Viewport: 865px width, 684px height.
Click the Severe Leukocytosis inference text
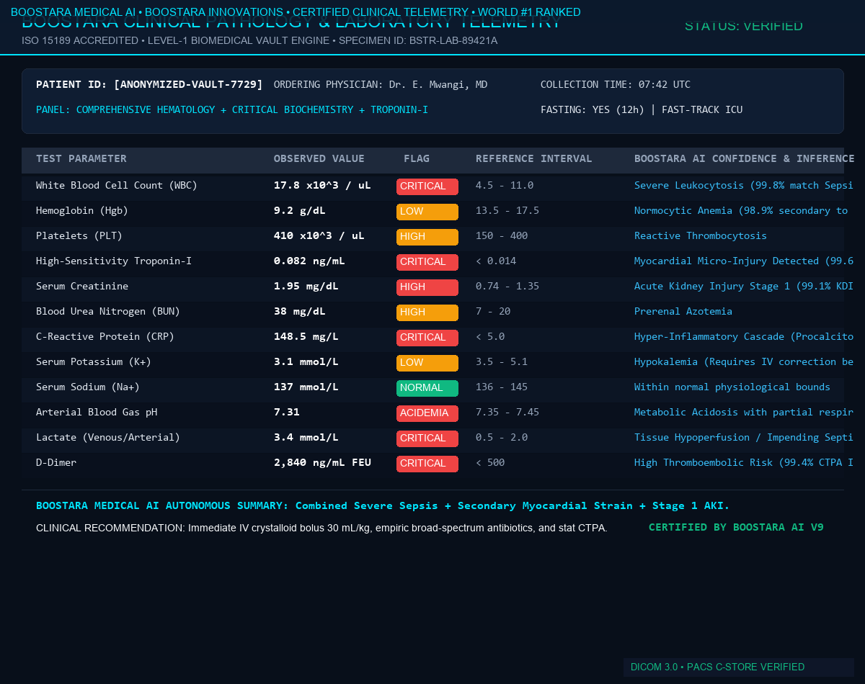pos(744,185)
